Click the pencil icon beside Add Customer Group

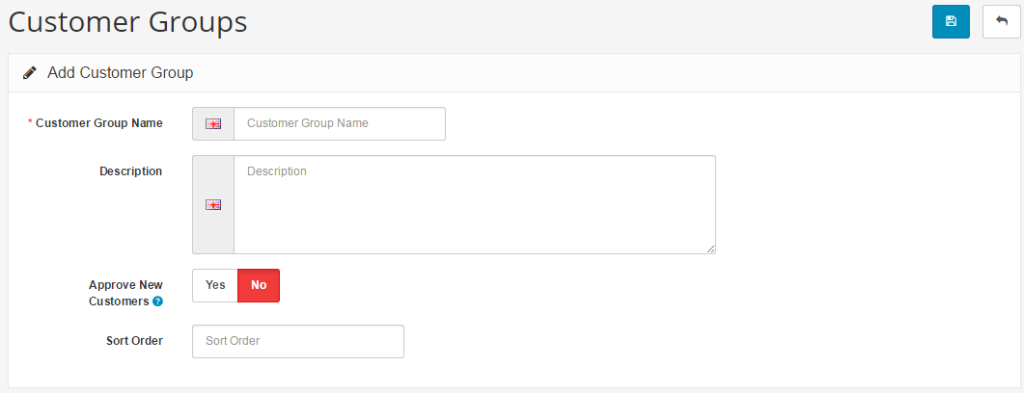[x=30, y=72]
